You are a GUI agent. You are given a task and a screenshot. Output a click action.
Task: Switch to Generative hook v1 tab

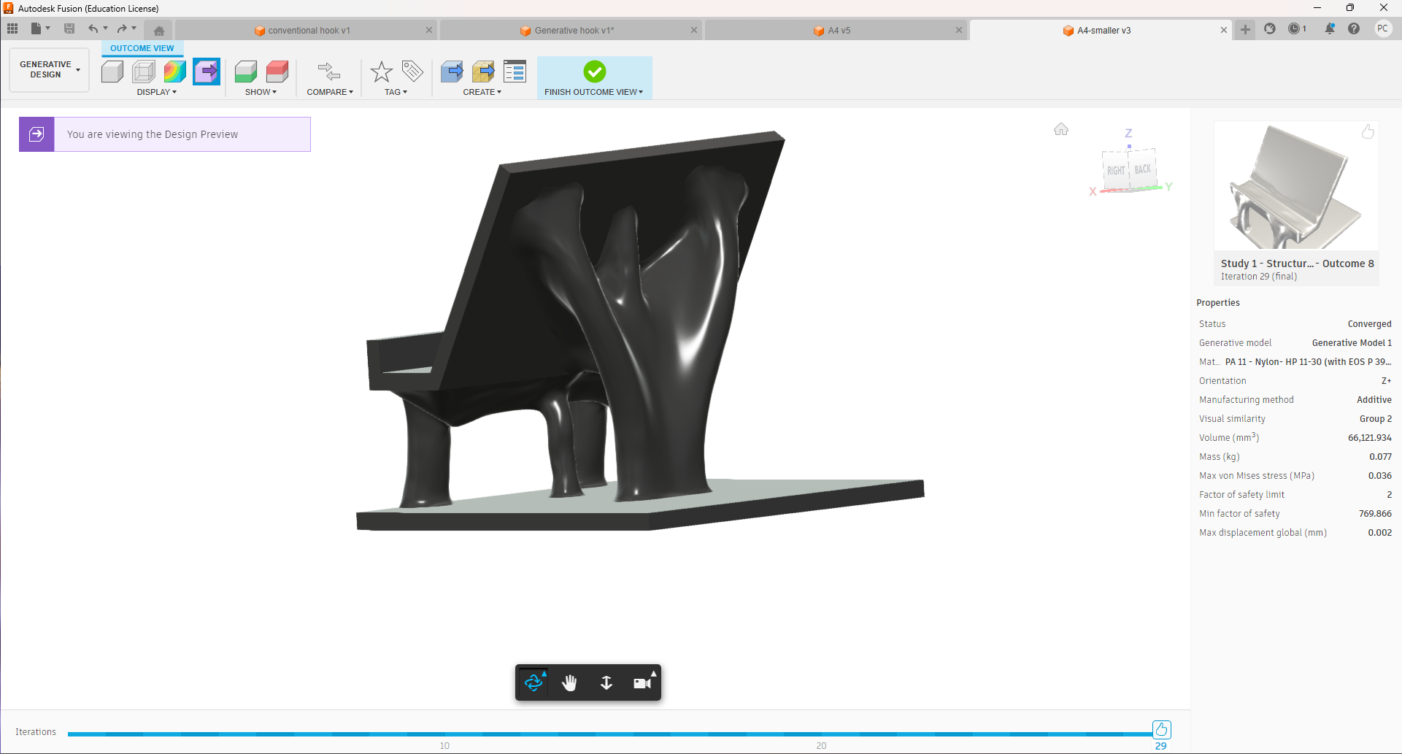[x=567, y=30]
